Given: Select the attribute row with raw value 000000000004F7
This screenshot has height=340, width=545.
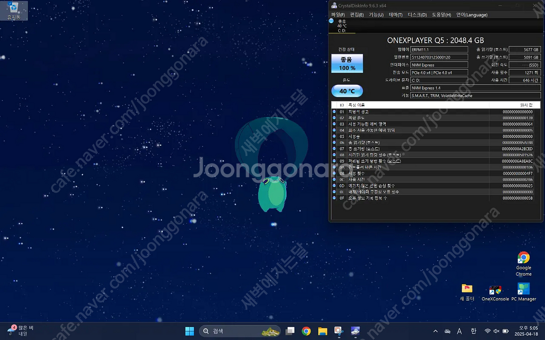Looking at the screenshot, I should pyautogui.click(x=433, y=173).
